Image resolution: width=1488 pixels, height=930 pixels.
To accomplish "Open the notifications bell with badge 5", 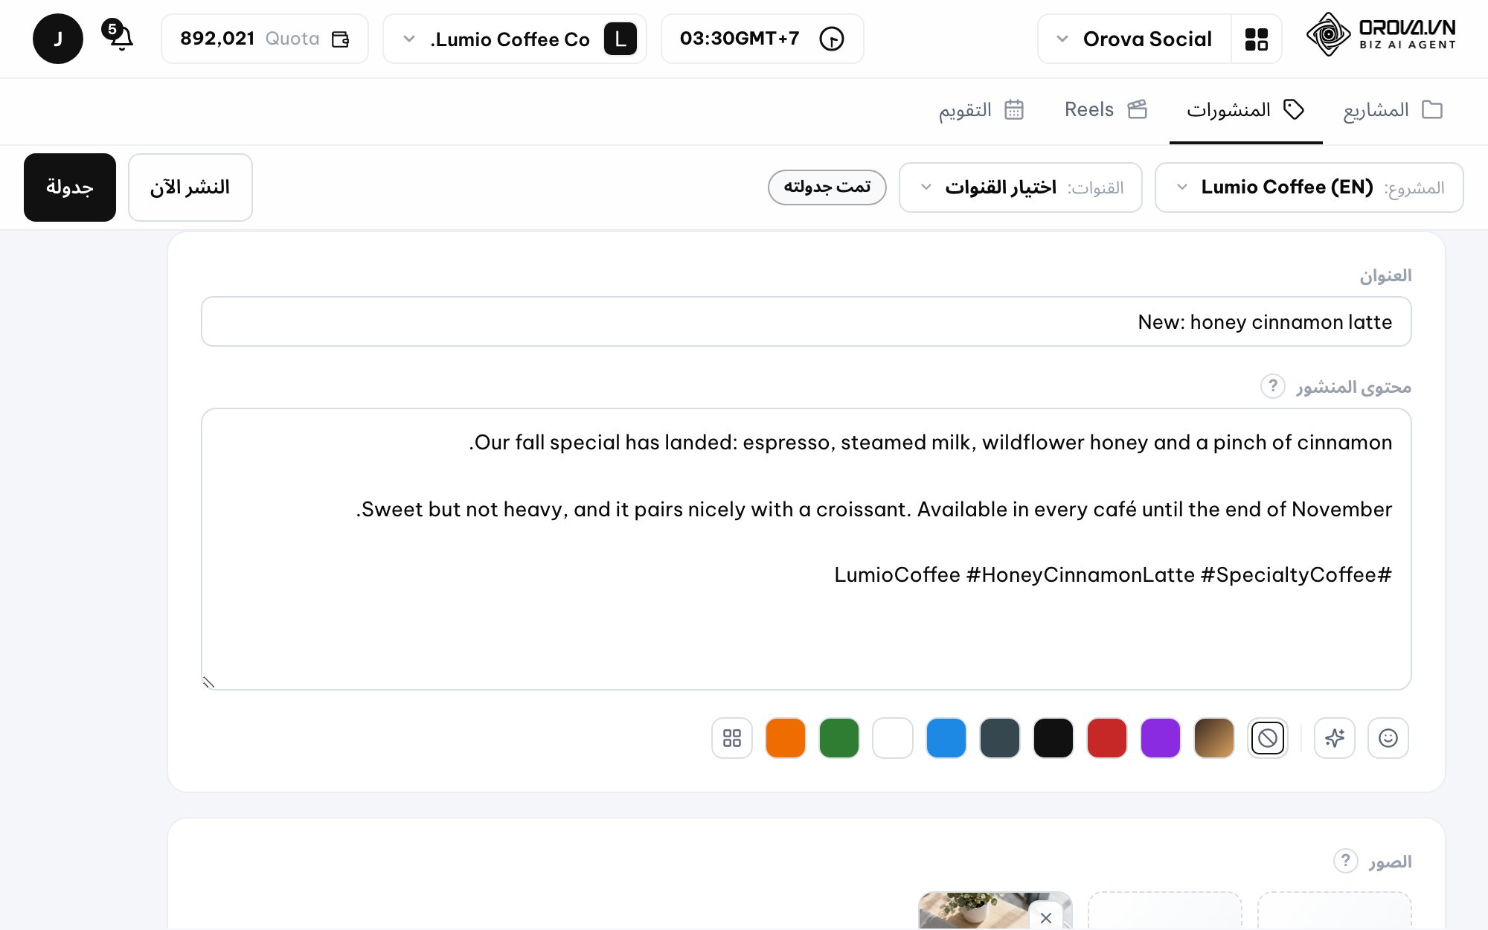I will tap(119, 36).
